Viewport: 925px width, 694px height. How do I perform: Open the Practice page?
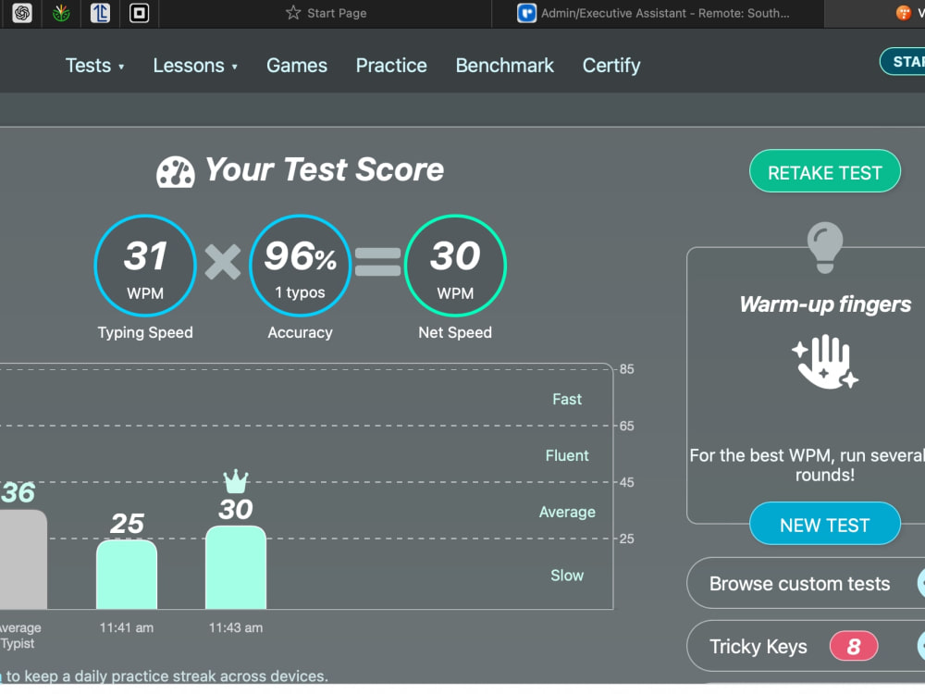391,65
